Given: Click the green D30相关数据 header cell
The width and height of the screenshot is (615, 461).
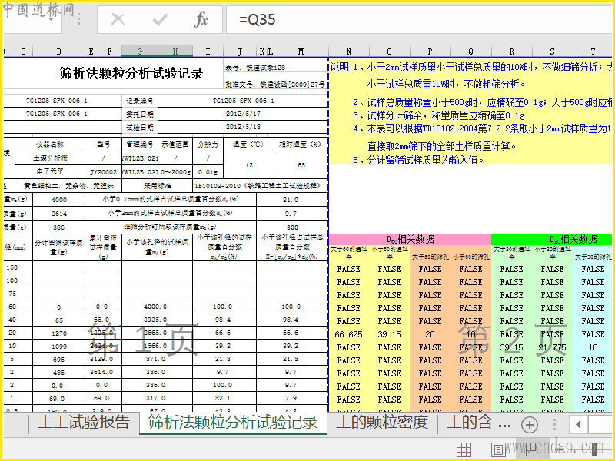Looking at the screenshot, I should coord(551,239).
